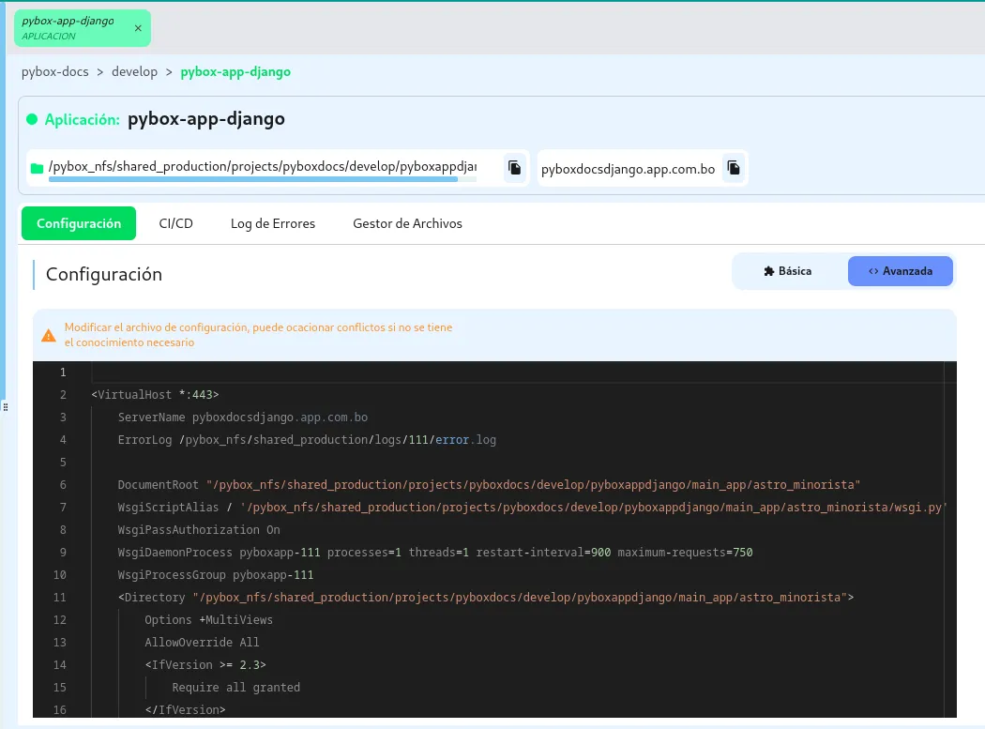Screen dimensions: 985x729
Task: Click the Configuración section heading
Action: click(x=104, y=274)
